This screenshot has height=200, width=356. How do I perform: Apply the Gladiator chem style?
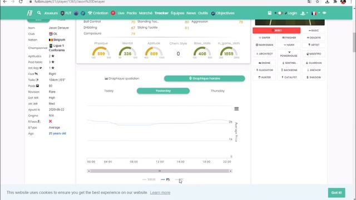click(x=265, y=70)
